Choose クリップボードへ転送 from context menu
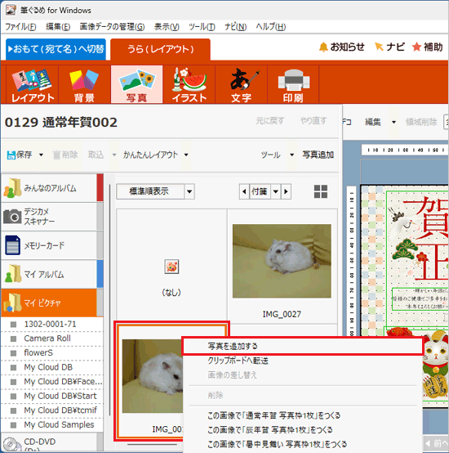 click(x=303, y=361)
